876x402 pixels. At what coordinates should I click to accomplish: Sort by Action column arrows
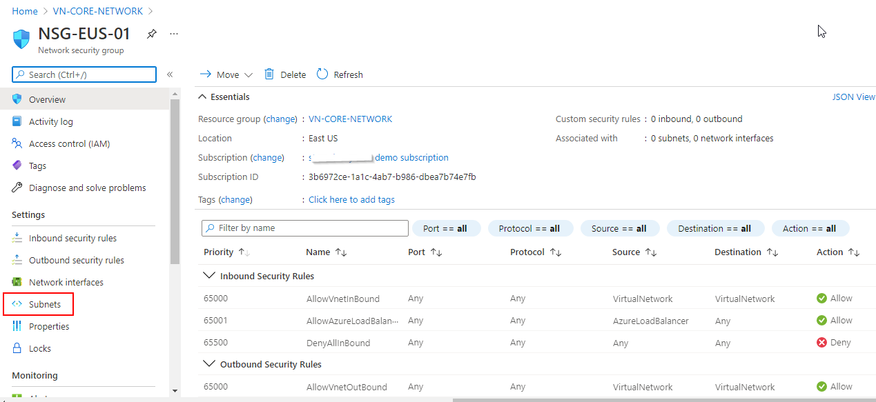(x=853, y=252)
